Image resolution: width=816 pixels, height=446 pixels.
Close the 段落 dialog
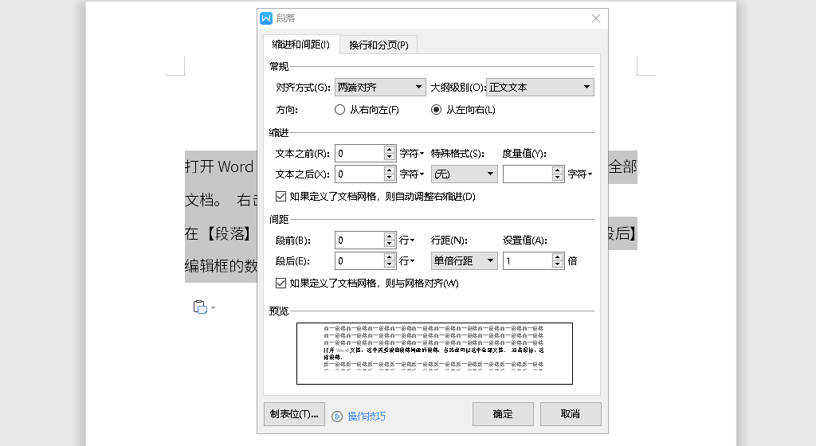pyautogui.click(x=596, y=18)
